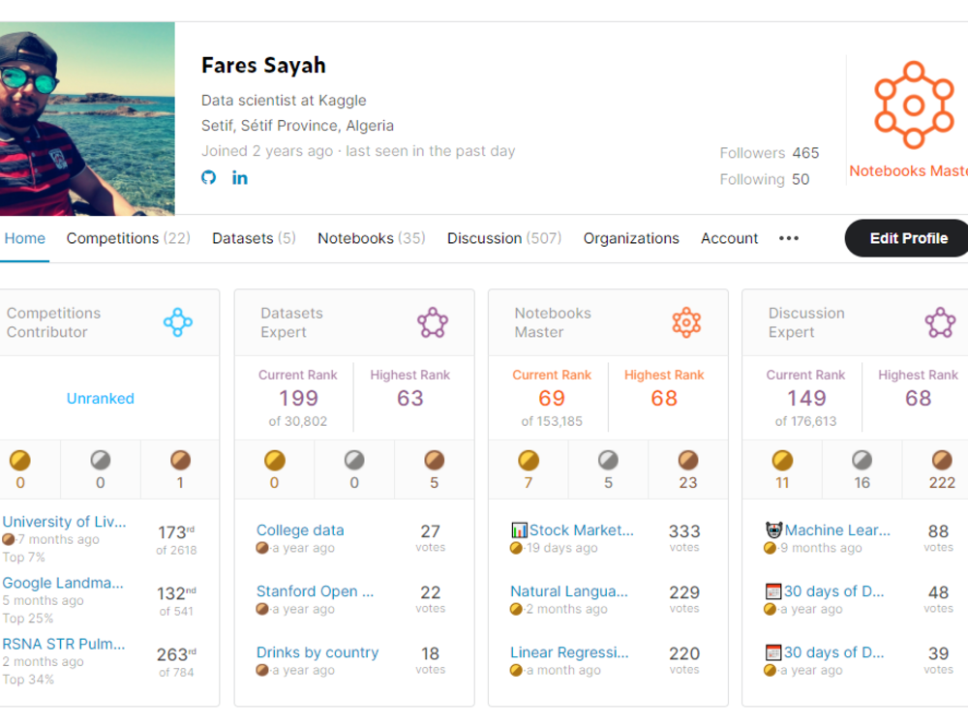Click the Machine Learning discussion avatar icon
The height and width of the screenshot is (726, 968).
[773, 529]
